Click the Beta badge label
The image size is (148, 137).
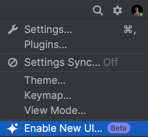(x=119, y=128)
